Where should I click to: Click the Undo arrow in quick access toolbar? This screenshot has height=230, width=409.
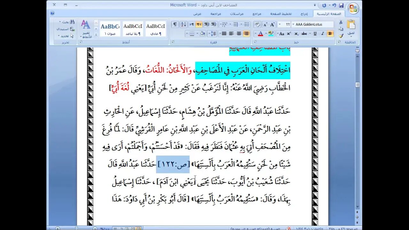tap(334, 5)
